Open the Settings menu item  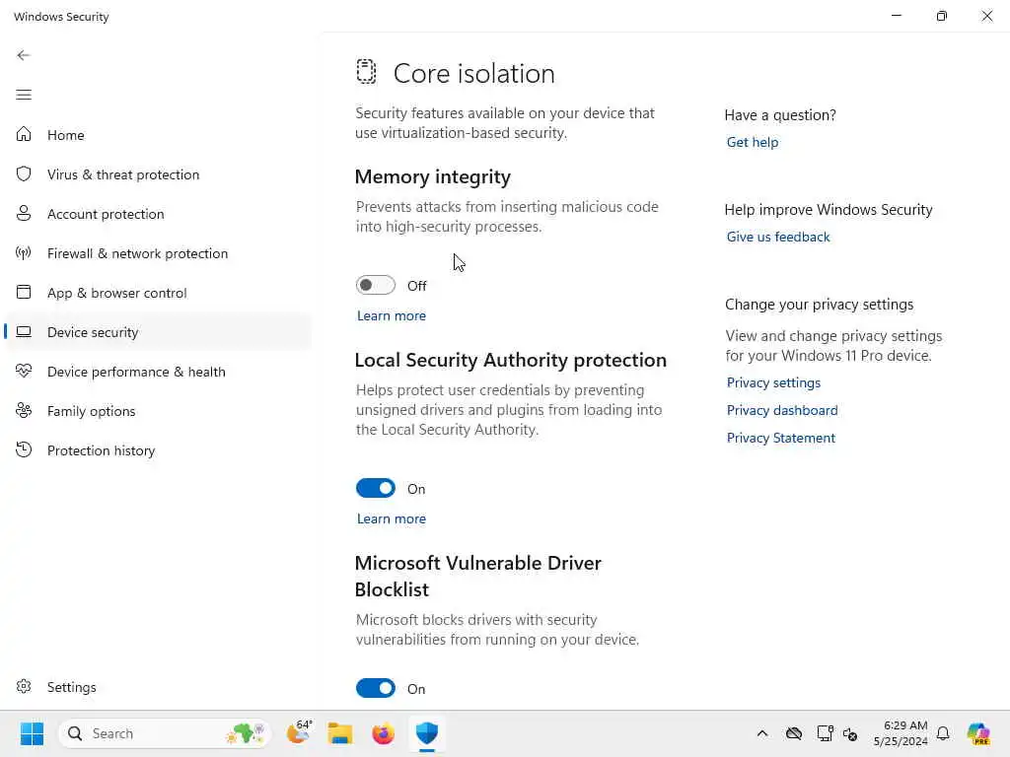pyautogui.click(x=71, y=687)
